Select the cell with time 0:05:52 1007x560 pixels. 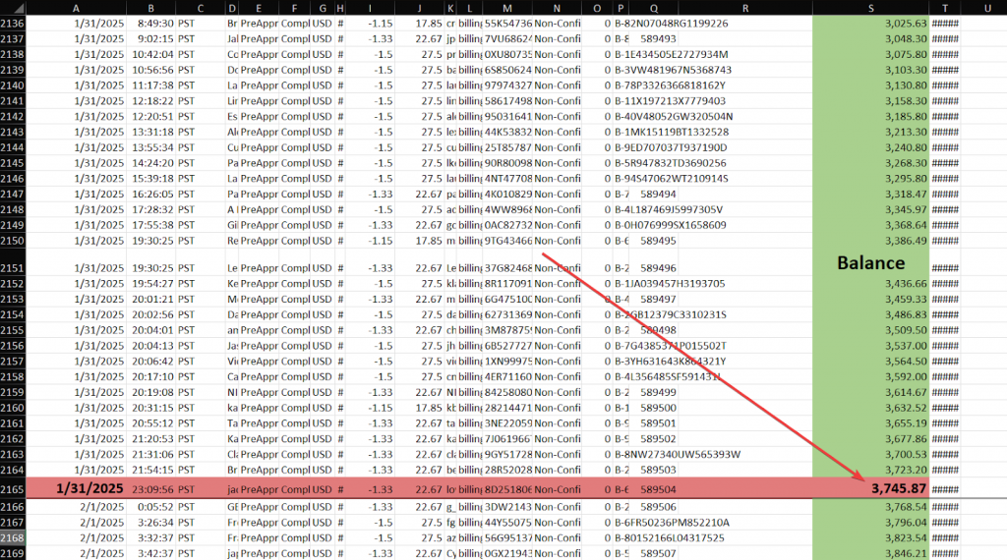click(152, 506)
